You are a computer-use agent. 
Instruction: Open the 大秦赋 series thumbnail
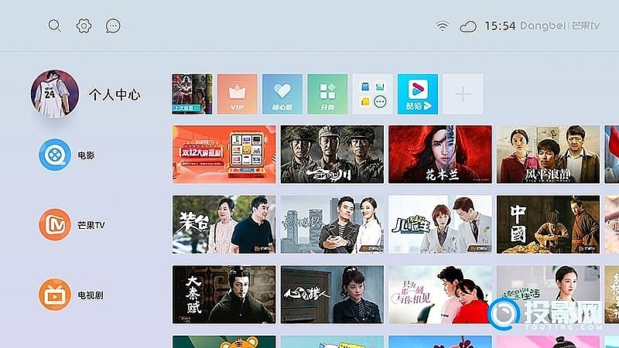tap(224, 295)
